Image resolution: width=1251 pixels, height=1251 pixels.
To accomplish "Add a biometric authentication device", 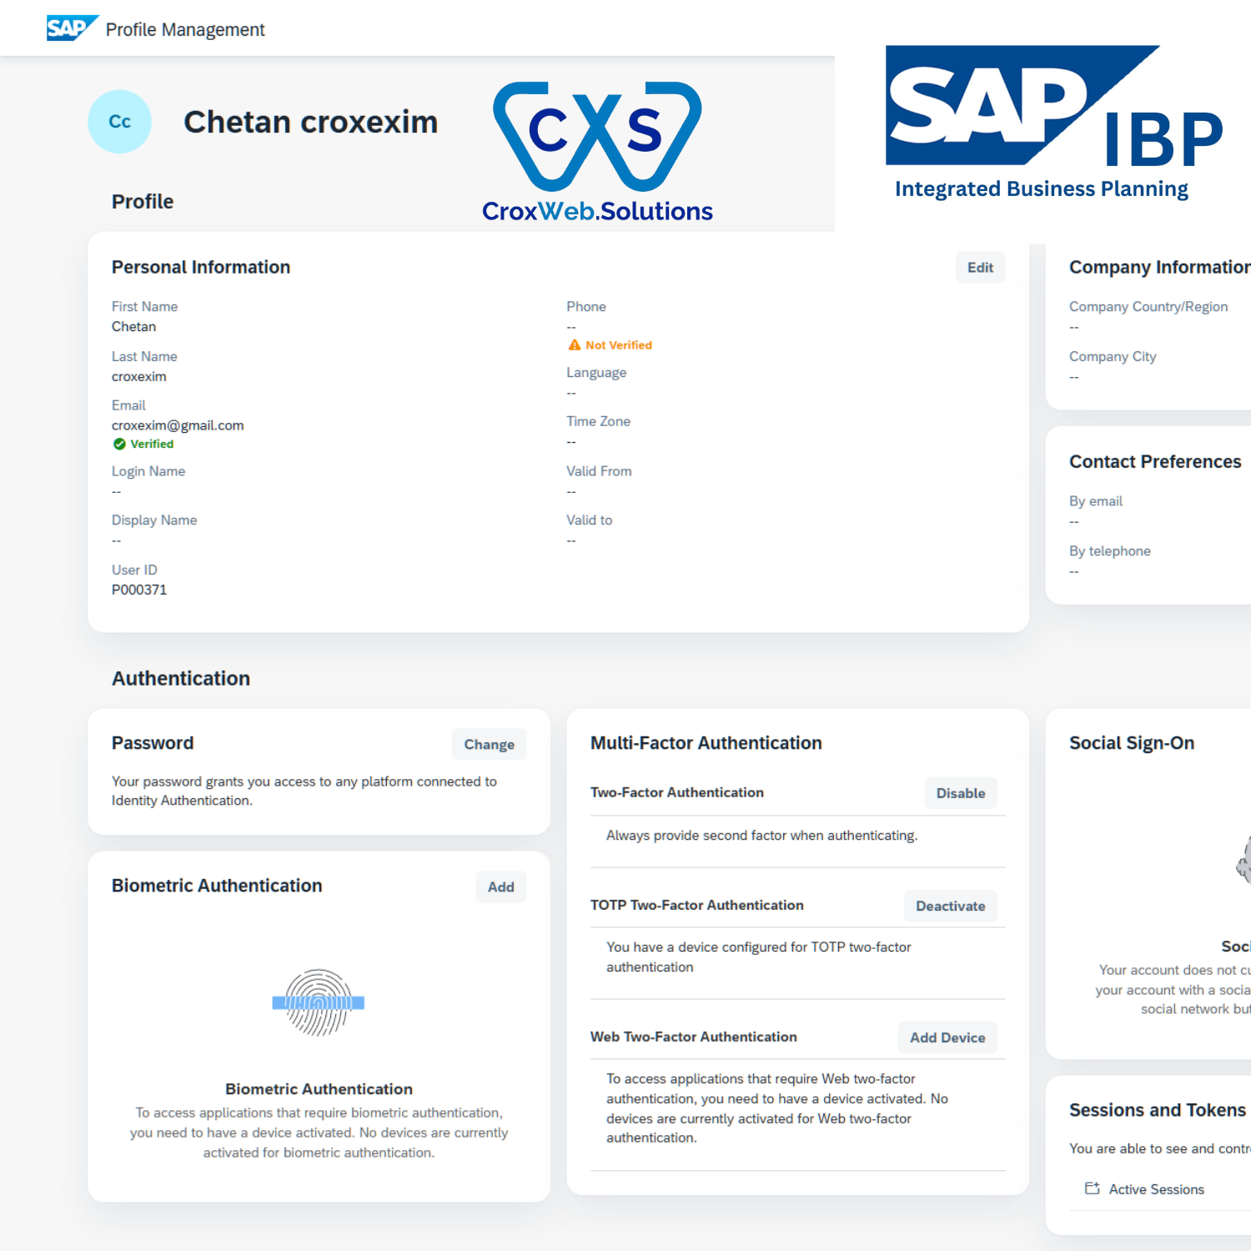I will [500, 887].
